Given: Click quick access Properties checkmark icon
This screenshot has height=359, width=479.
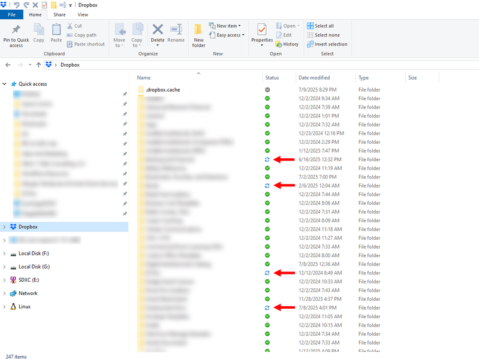Looking at the screenshot, I should [44, 5].
